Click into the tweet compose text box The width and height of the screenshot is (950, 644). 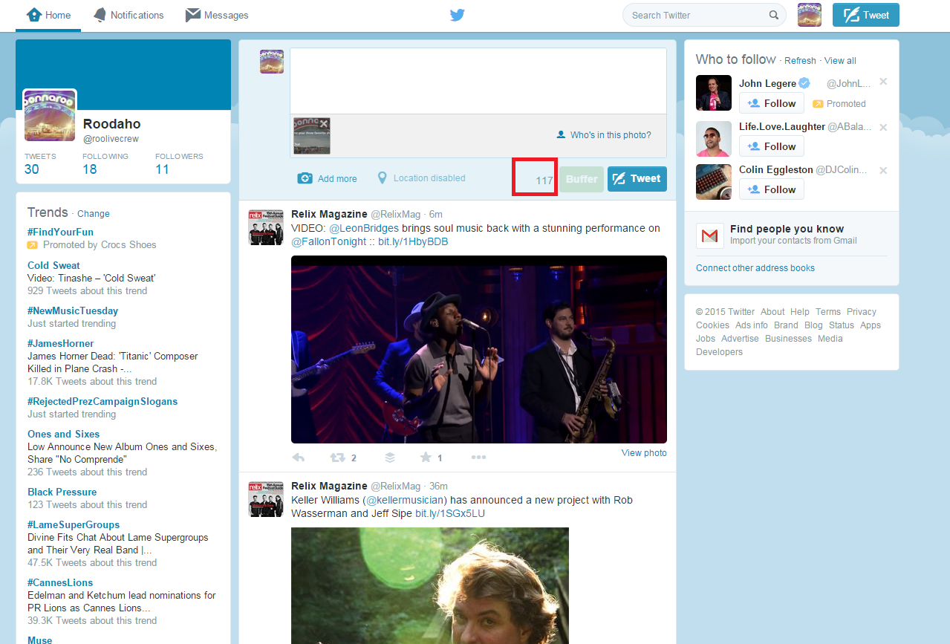[x=478, y=81]
